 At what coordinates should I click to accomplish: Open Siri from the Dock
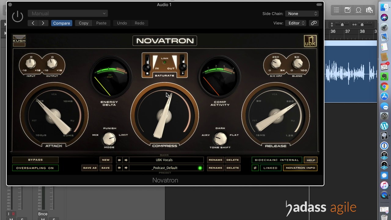click(384, 17)
